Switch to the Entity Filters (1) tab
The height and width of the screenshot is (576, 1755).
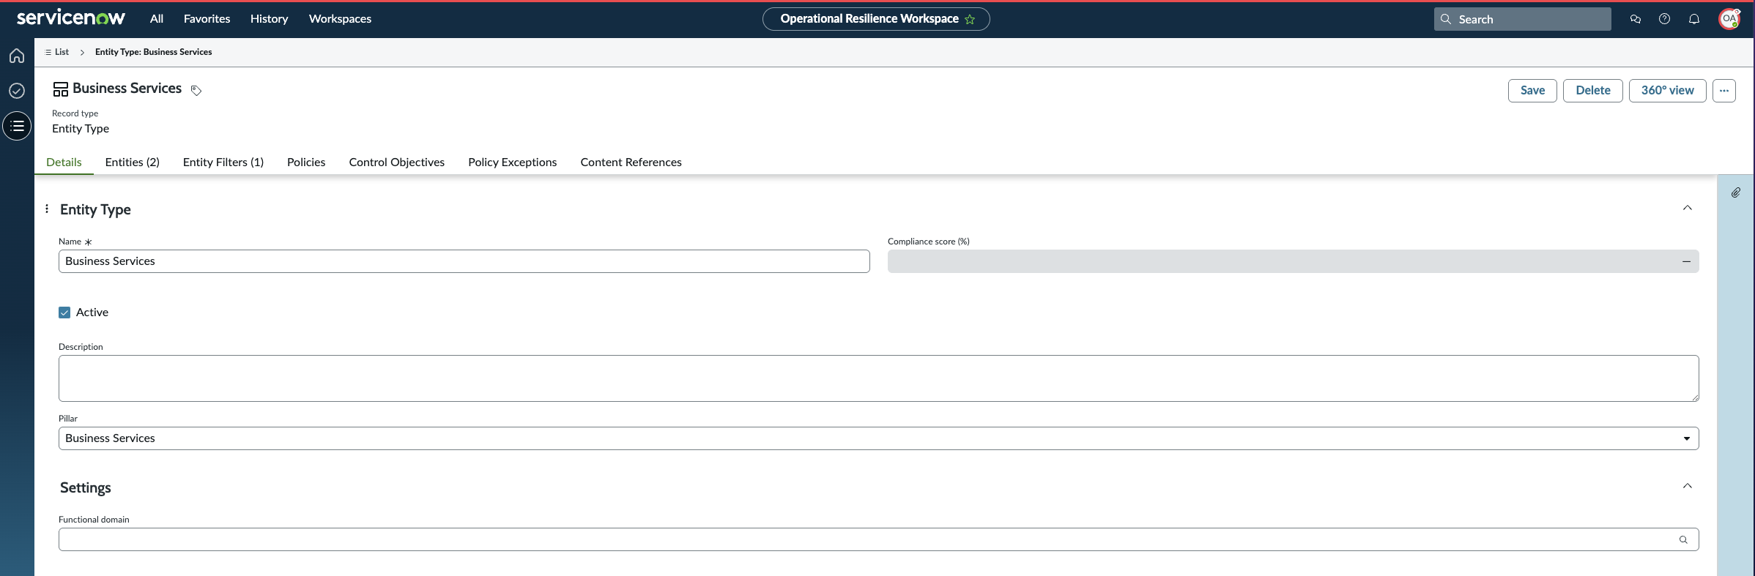(x=223, y=162)
